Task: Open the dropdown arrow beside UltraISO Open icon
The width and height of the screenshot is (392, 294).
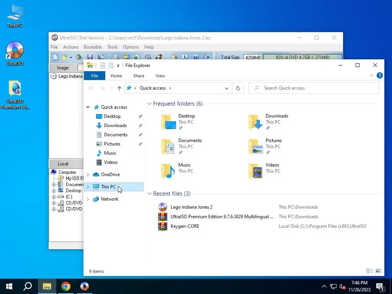Action: [71, 57]
